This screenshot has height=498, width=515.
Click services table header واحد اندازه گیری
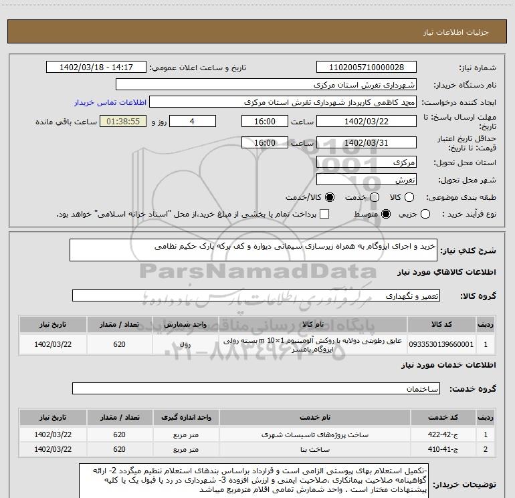coord(186,417)
